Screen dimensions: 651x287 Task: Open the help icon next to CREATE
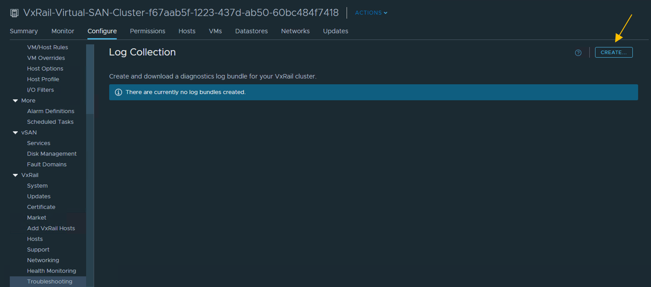tap(578, 52)
